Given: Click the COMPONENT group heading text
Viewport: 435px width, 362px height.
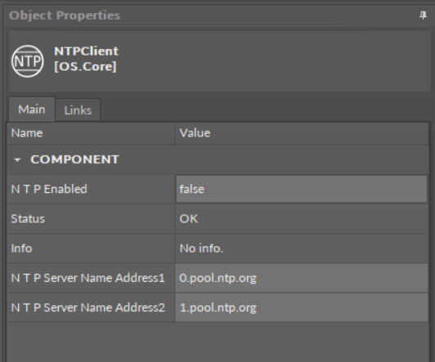Looking at the screenshot, I should (75, 159).
